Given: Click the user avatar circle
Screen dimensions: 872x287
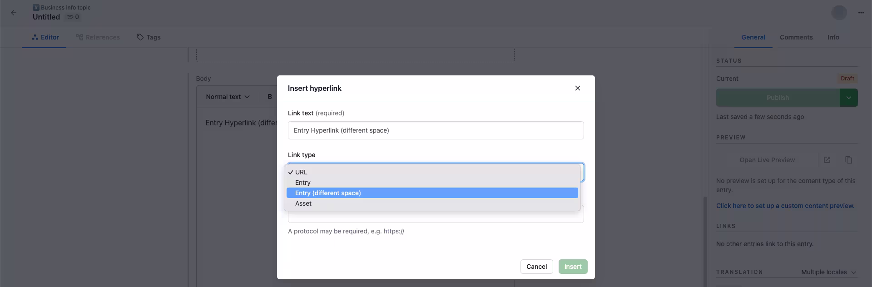Looking at the screenshot, I should point(839,13).
